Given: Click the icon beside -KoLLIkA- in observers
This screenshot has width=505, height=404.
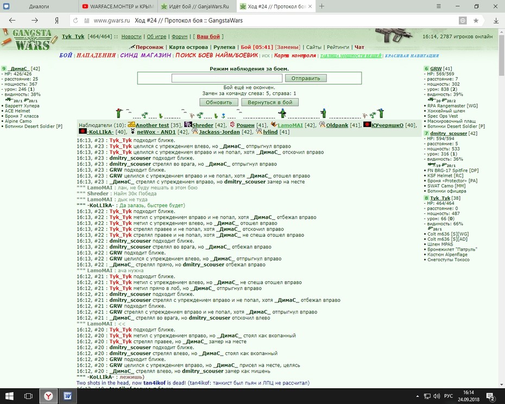Looking at the screenshot, I should click(x=83, y=131).
